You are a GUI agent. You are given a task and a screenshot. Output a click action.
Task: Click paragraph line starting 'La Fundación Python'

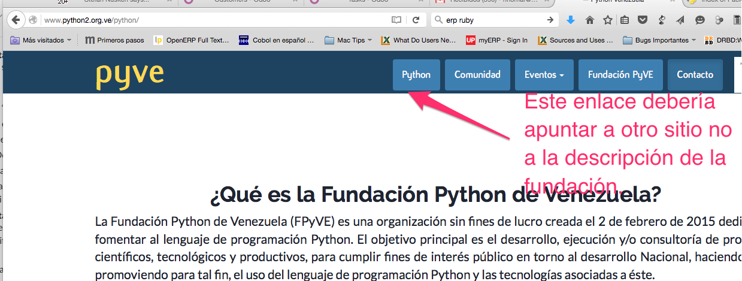pyautogui.click(x=418, y=222)
